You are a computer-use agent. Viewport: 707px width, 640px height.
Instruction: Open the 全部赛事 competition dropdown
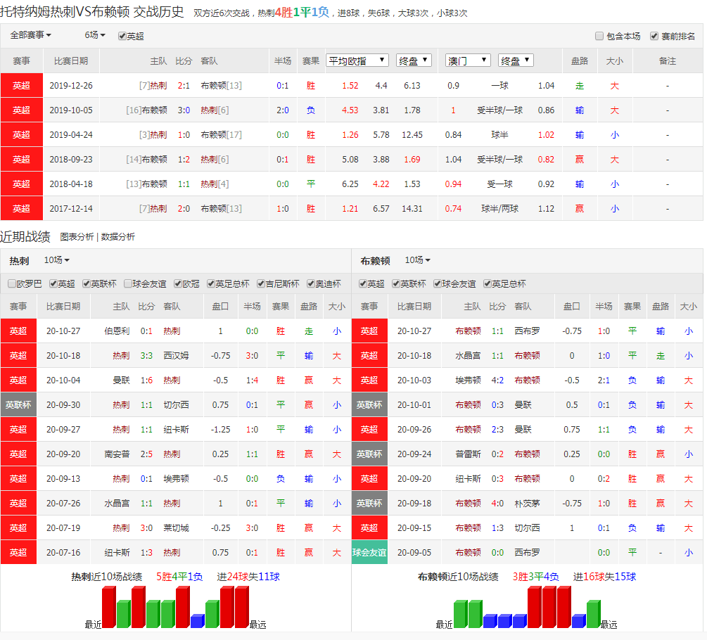click(31, 35)
